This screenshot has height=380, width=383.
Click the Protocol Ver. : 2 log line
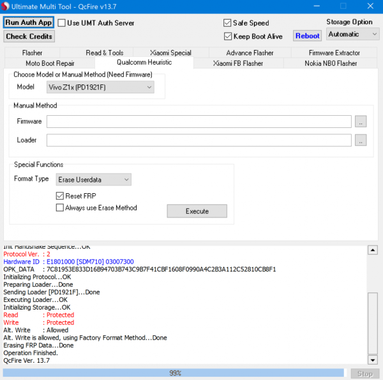click(27, 254)
